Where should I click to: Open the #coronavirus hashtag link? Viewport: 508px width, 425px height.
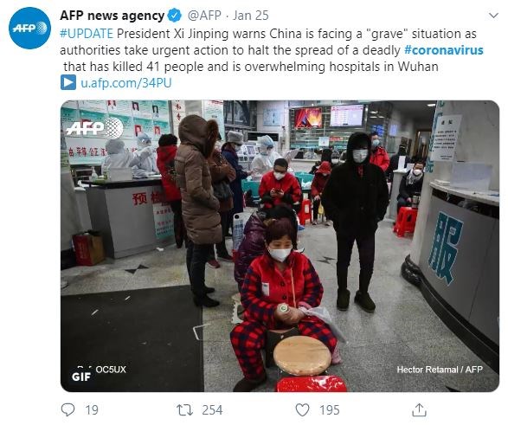(444, 50)
